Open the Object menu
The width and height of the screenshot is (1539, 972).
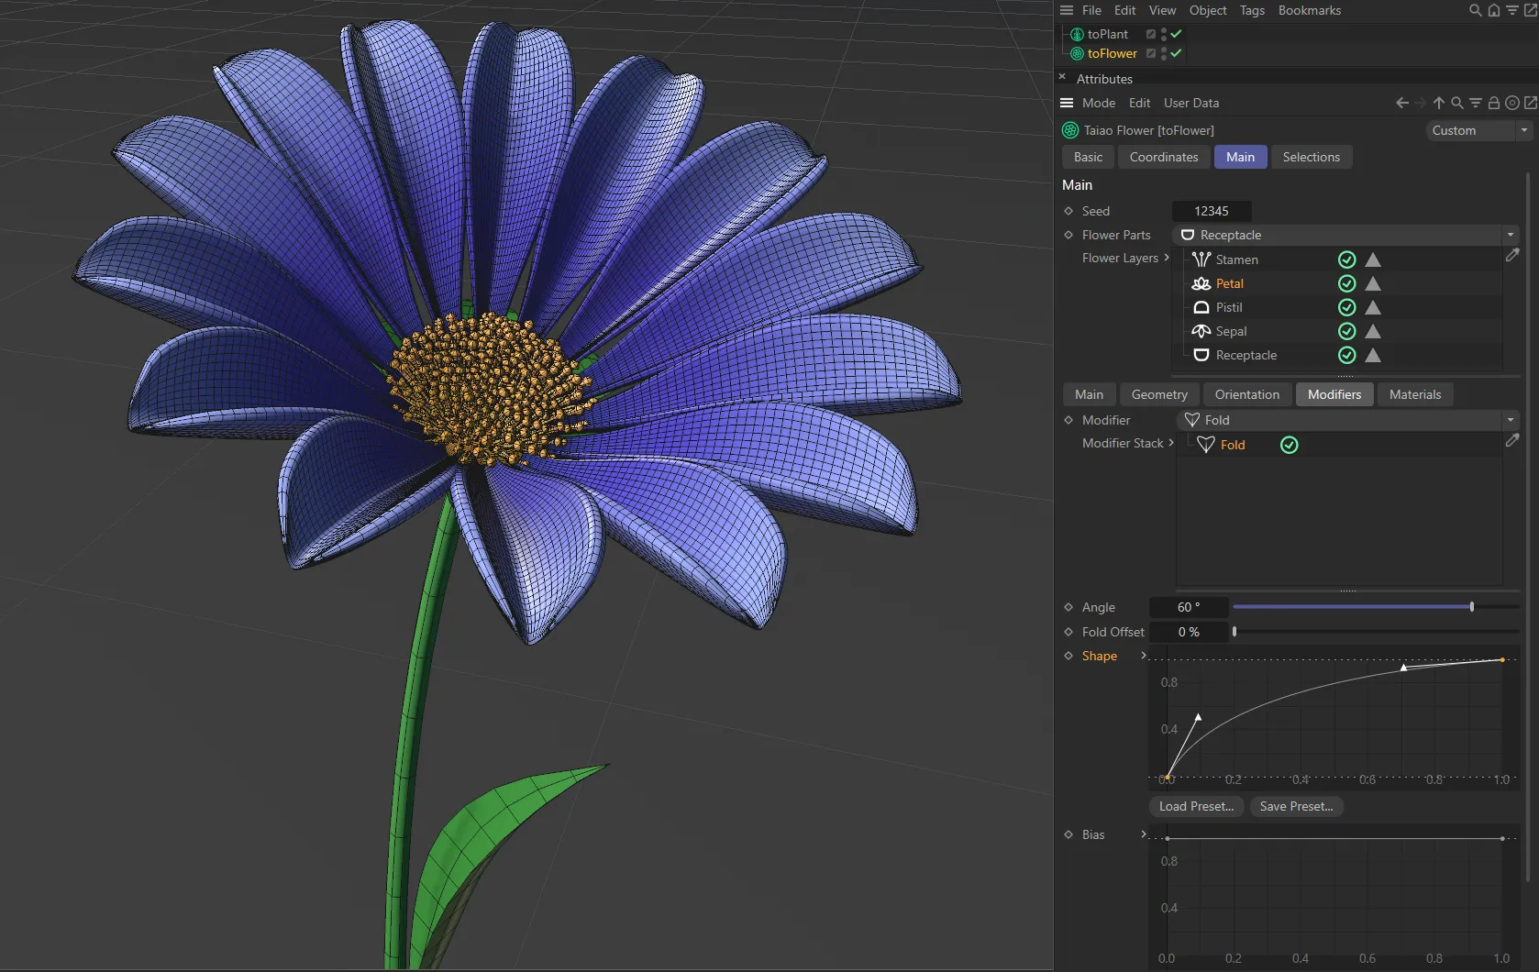coord(1207,10)
